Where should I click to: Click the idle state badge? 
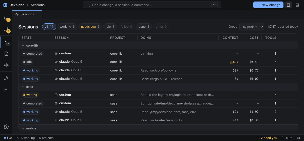pyautogui.click(x=28, y=62)
